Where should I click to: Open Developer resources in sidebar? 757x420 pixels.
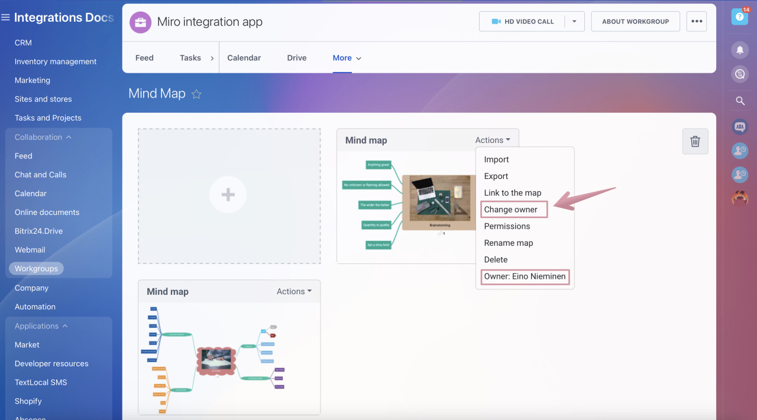(51, 364)
